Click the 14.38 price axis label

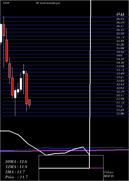pos(120,59)
